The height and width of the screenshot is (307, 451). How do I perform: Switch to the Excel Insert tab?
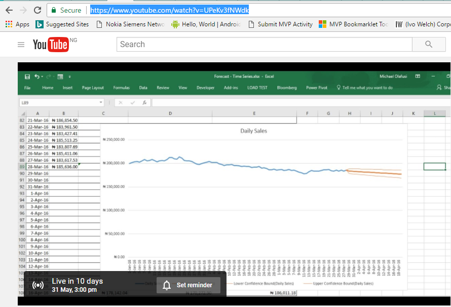pos(67,88)
